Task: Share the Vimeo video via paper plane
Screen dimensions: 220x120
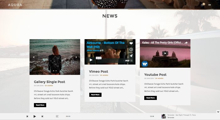Action: [x=131, y=56]
